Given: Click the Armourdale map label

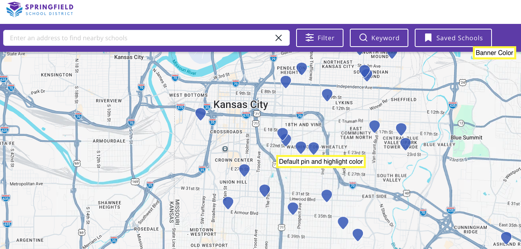Looking at the screenshot, I should tap(109, 141).
